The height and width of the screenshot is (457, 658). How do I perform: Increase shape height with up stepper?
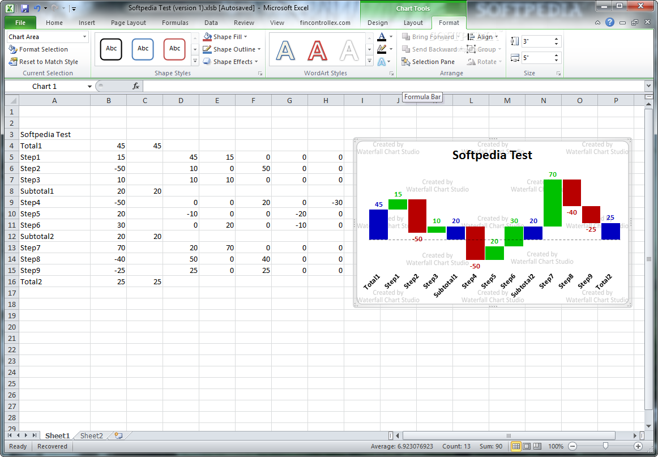557,39
